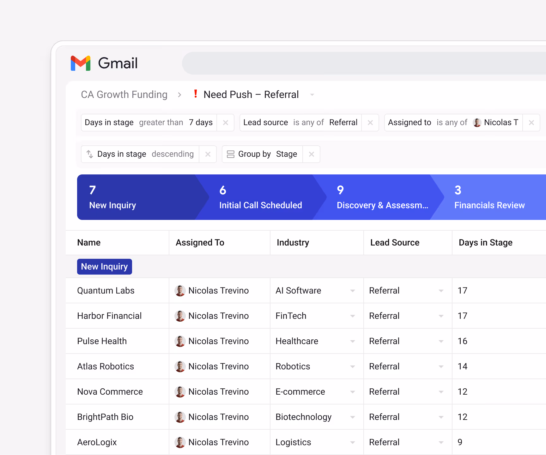546x455 pixels.
Task: Remove the Assigned to filter
Action: point(531,123)
